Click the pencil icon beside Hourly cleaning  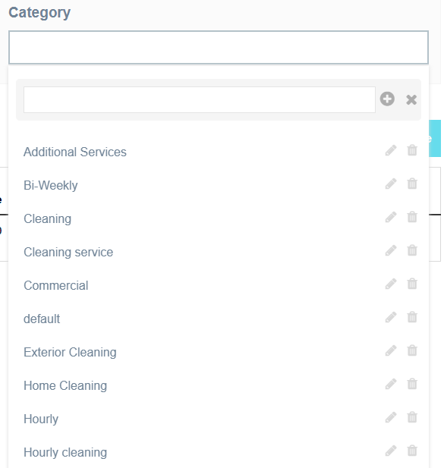point(391,451)
